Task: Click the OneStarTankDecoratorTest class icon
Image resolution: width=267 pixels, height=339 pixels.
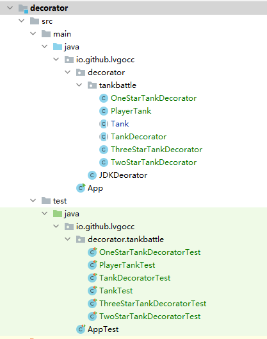Action: pyautogui.click(x=93, y=252)
